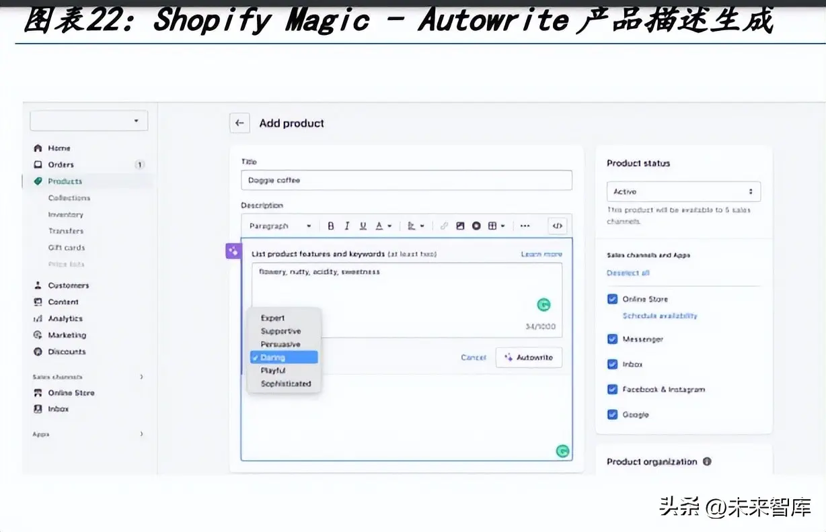The image size is (826, 532).
Task: Click the back arrow beside Add product
Action: pyautogui.click(x=239, y=123)
